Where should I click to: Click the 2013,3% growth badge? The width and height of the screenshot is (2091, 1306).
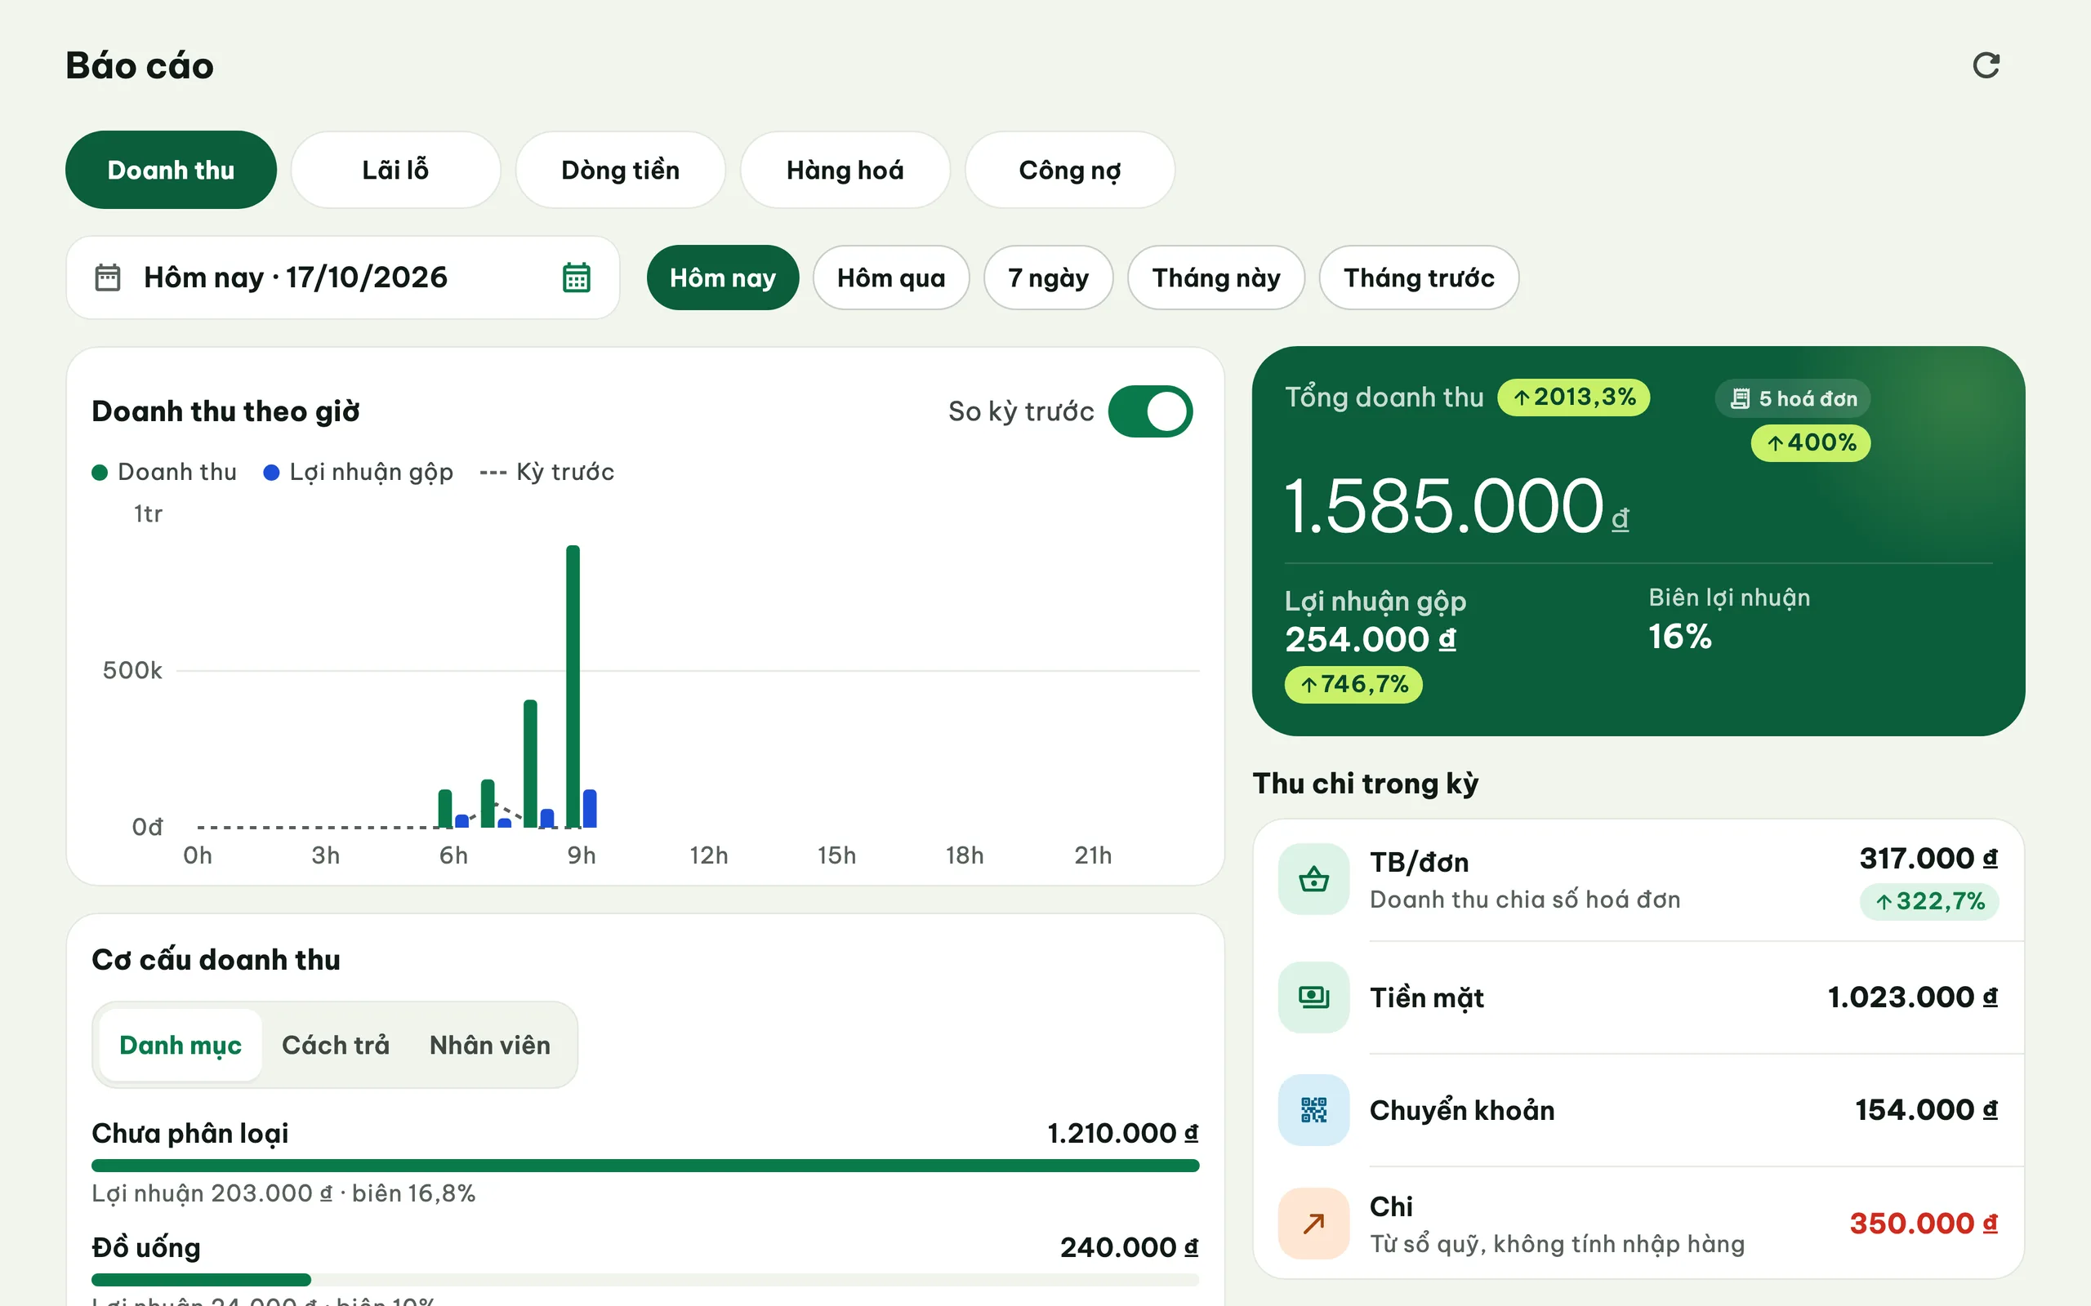pos(1573,398)
